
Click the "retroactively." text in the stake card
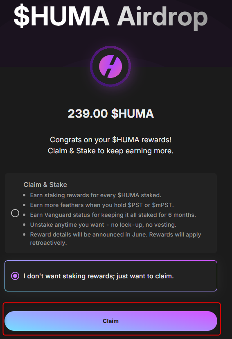coord(48,243)
